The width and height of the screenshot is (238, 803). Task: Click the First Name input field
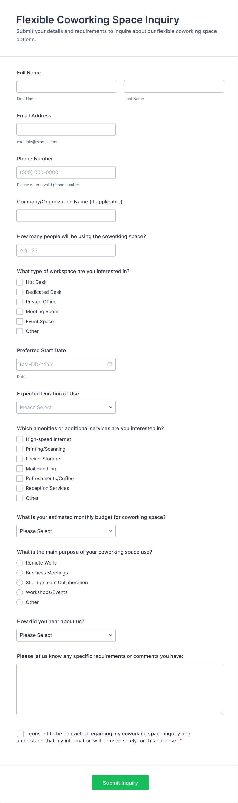click(66, 86)
